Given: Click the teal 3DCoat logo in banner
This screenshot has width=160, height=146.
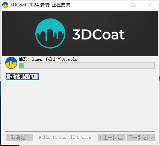Looking at the screenshot, I should (x=50, y=33).
